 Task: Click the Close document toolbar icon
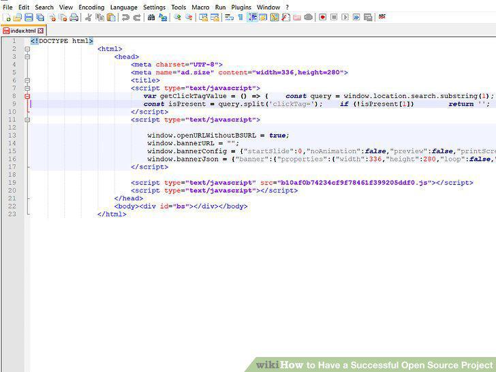pyautogui.click(x=52, y=18)
